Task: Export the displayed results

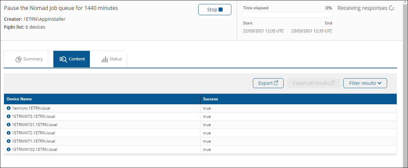Action: [x=268, y=83]
